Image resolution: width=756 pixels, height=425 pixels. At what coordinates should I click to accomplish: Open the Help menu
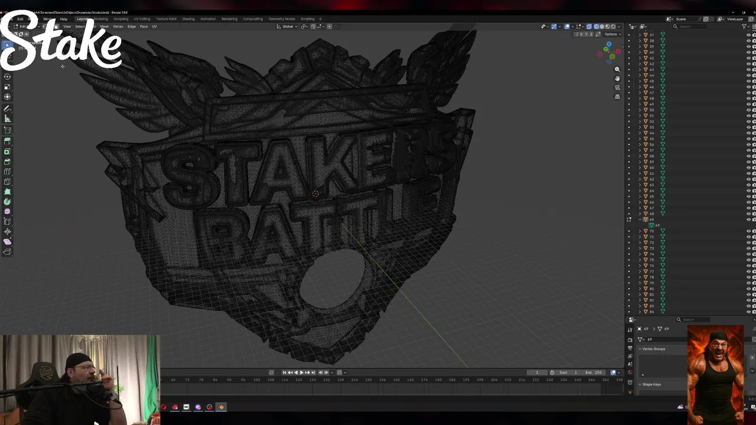click(x=63, y=19)
